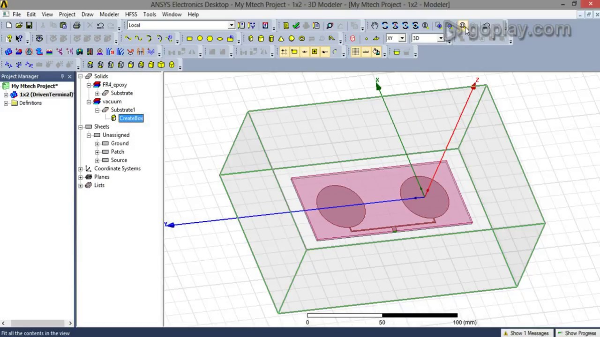Image resolution: width=600 pixels, height=337 pixels.
Task: Toggle Snap to Edge Center mode
Action: point(304,51)
